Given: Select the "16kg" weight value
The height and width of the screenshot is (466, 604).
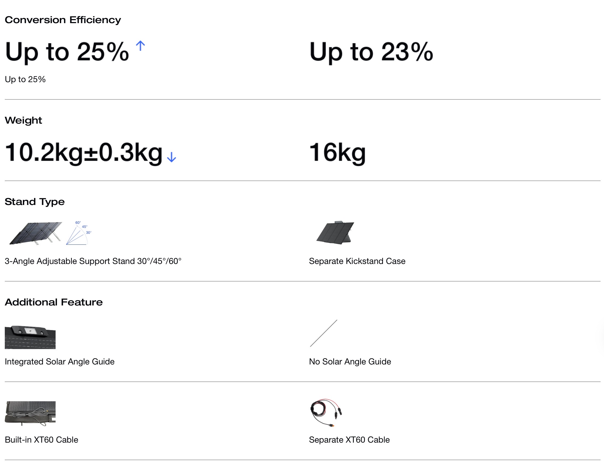Looking at the screenshot, I should (337, 153).
